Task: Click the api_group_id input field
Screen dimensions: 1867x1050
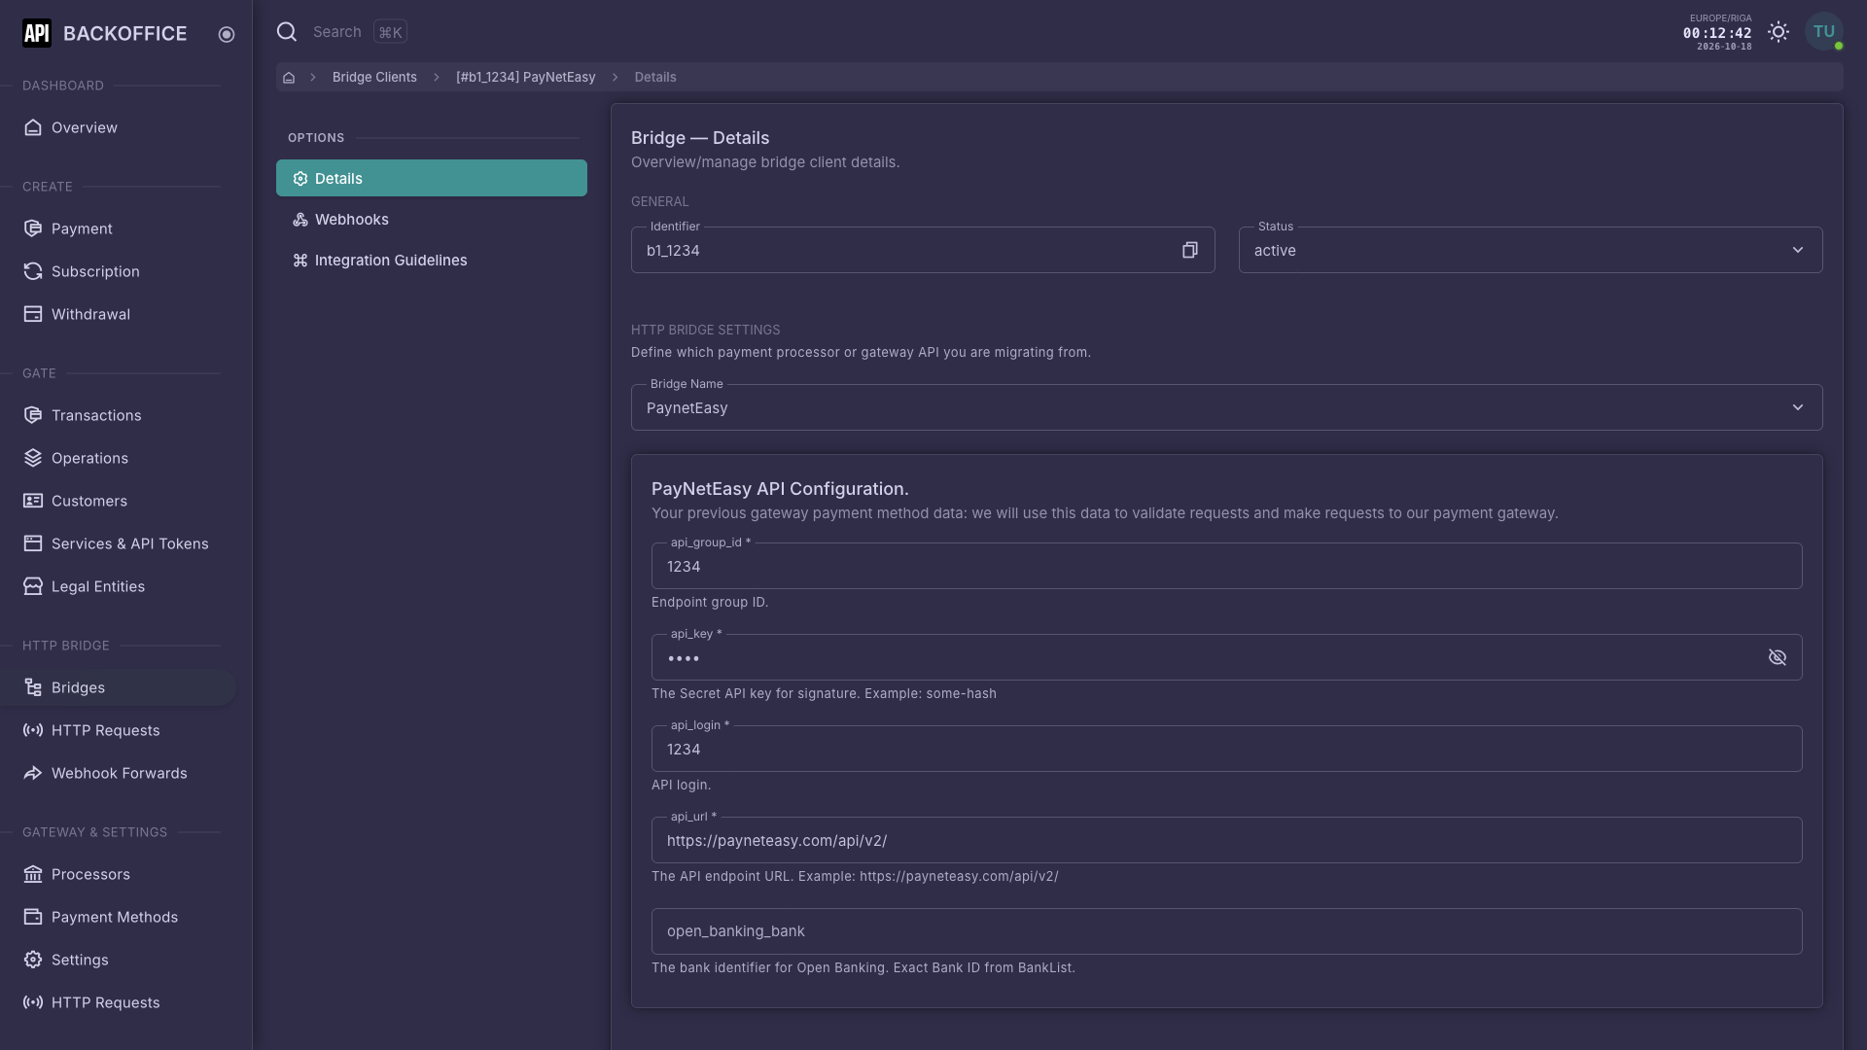Action: click(1227, 567)
